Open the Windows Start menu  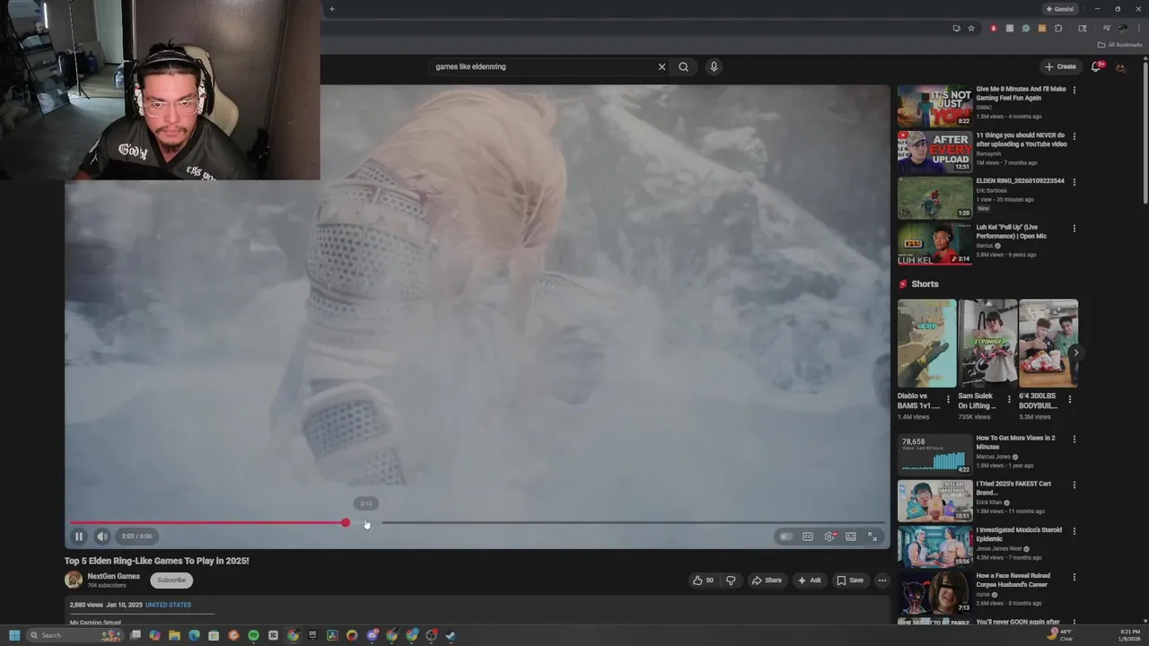[x=13, y=635]
